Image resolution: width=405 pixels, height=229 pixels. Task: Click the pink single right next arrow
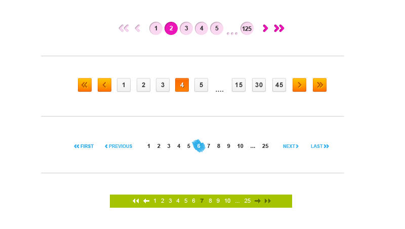tap(265, 28)
